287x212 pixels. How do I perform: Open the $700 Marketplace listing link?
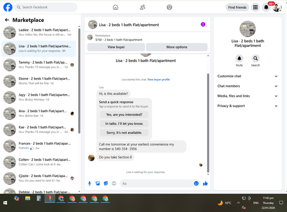pyautogui.click(x=119, y=40)
